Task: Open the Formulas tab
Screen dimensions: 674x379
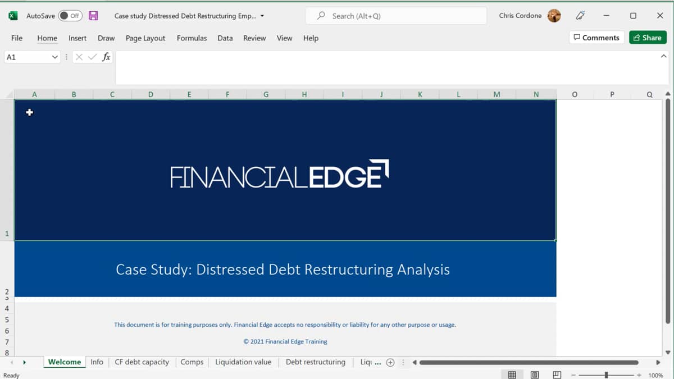Action: pyautogui.click(x=192, y=38)
